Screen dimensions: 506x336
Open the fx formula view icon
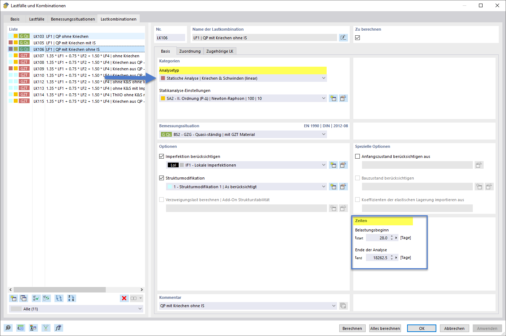click(58, 328)
